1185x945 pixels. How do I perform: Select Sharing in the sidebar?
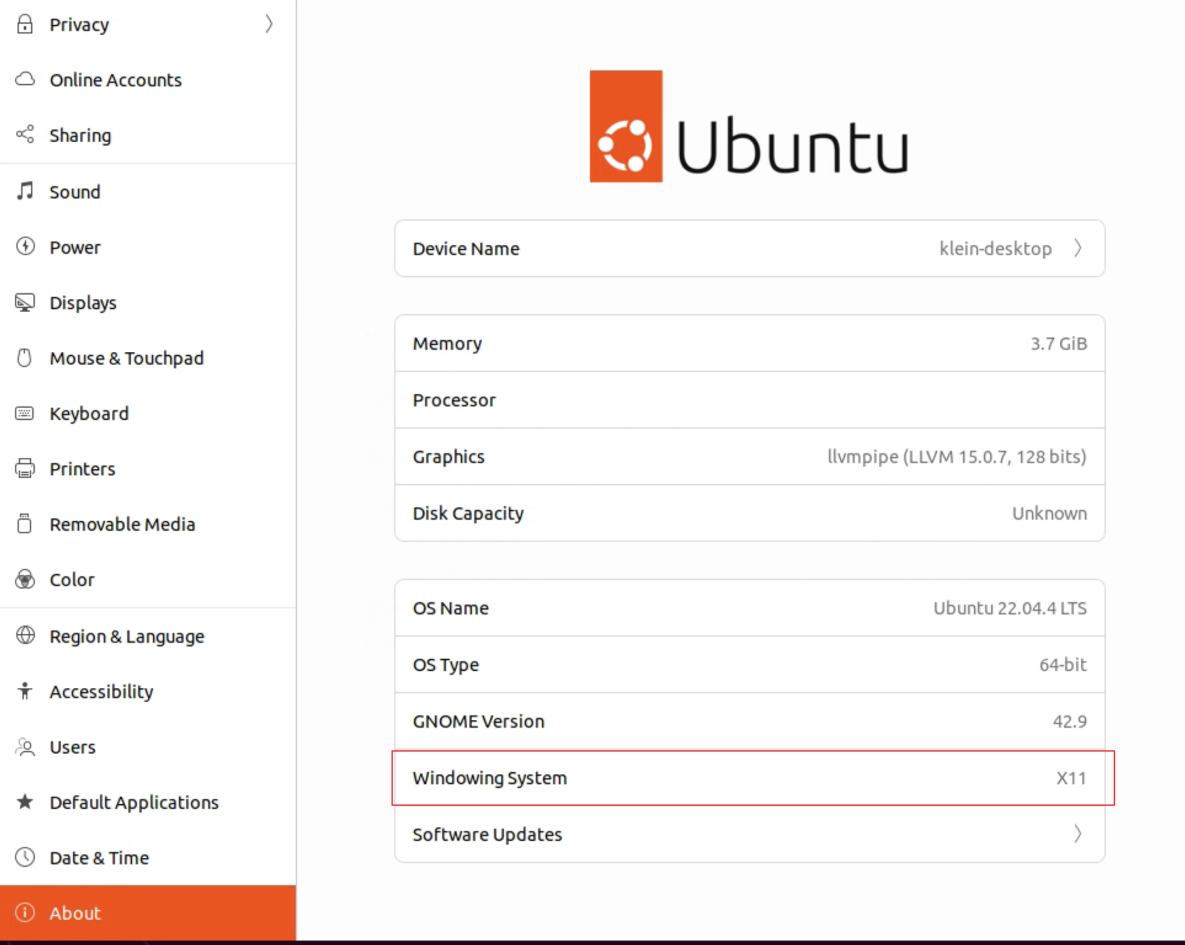click(x=148, y=135)
